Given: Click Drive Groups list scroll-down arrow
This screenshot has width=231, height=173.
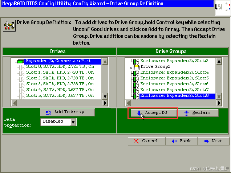Looking at the screenshot, I should 219,96.
